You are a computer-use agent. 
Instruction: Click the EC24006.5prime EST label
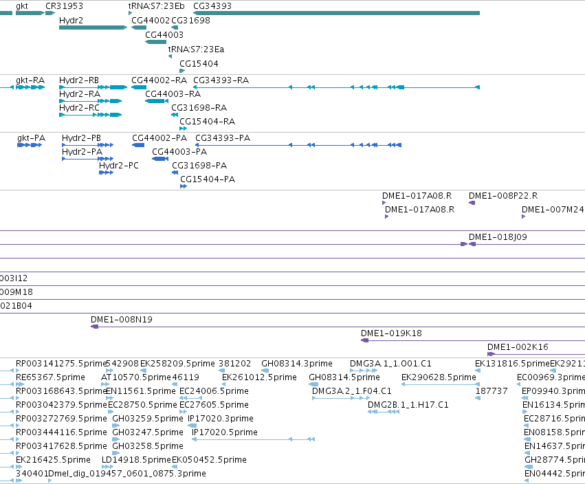(214, 391)
